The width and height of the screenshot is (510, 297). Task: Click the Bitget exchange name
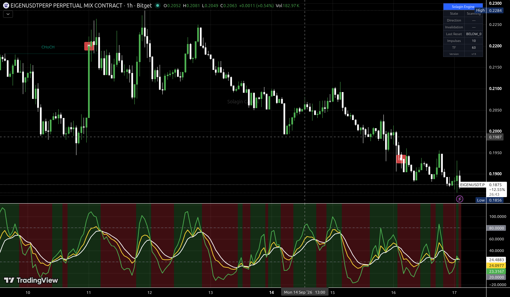point(144,5)
